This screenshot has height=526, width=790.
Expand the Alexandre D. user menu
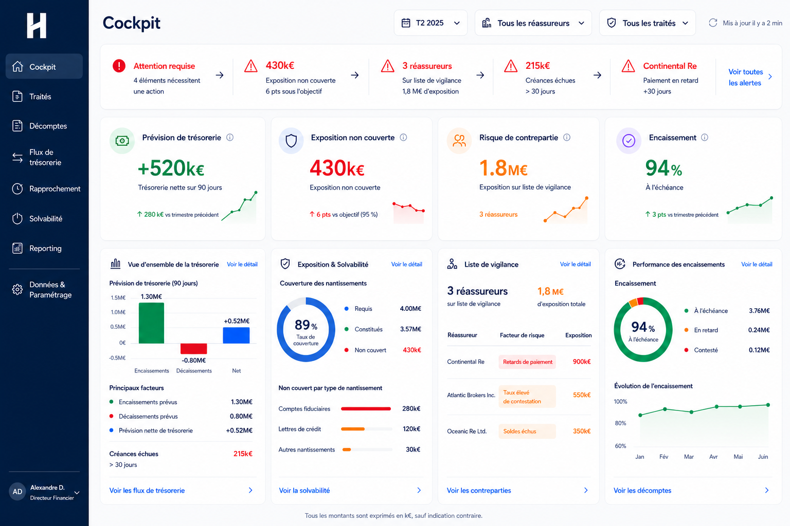pyautogui.click(x=77, y=492)
